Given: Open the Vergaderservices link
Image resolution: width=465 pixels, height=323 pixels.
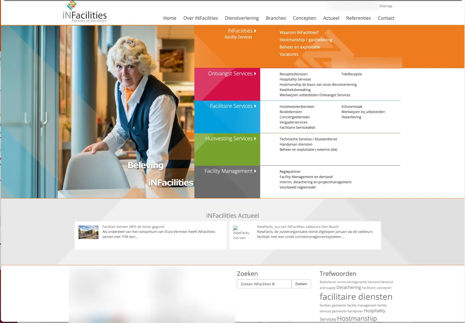Looking at the screenshot, I should click(293, 122).
